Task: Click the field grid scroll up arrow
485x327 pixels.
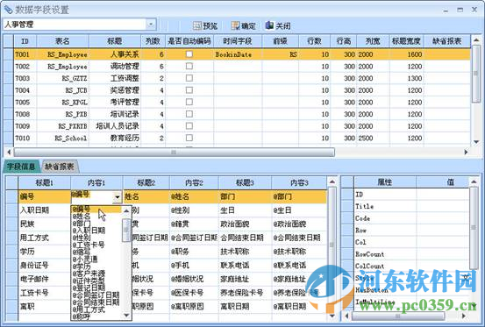Action: coord(332,181)
